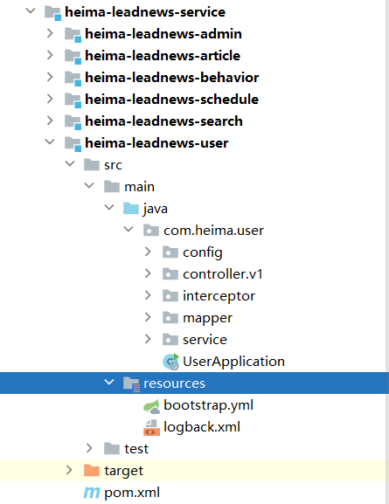Click the main folder icon
Screen dimensions: 389x504
(112, 187)
